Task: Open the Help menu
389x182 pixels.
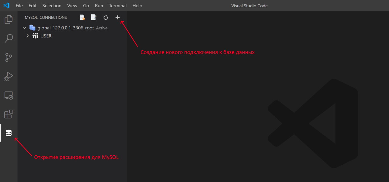Action: pyautogui.click(x=137, y=6)
